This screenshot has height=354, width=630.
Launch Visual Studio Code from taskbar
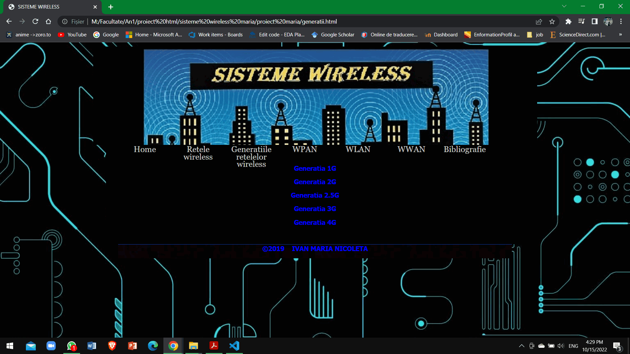234,346
